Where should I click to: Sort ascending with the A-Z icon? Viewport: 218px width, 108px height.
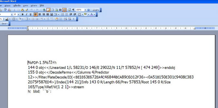coord(66,19)
